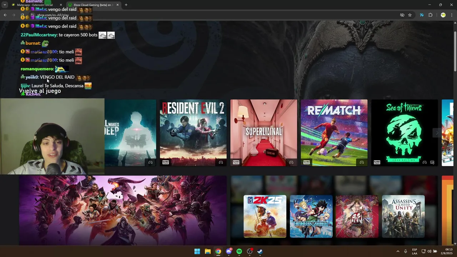Screen dimensions: 457x257
Task: Open a new browser tab
Action: click(x=126, y=5)
